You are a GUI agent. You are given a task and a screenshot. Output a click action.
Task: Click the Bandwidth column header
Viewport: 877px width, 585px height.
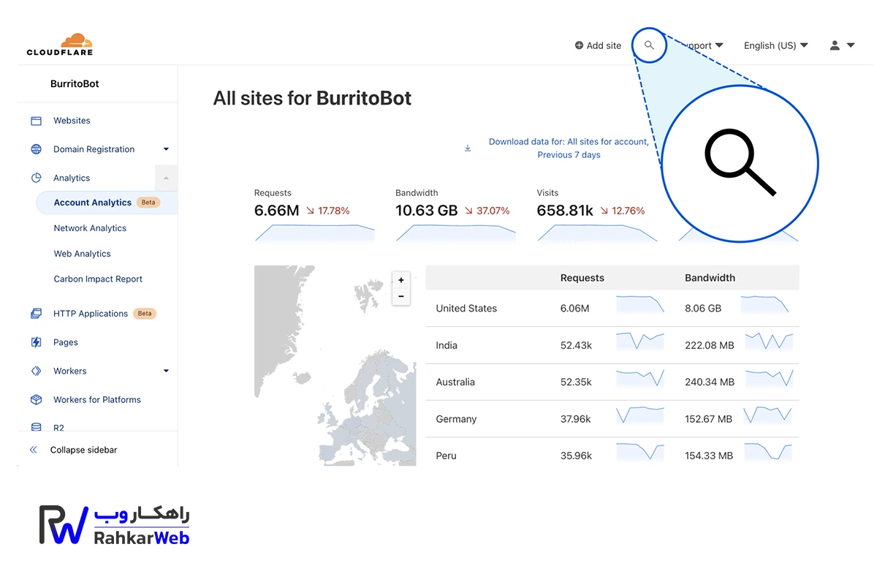pos(710,278)
